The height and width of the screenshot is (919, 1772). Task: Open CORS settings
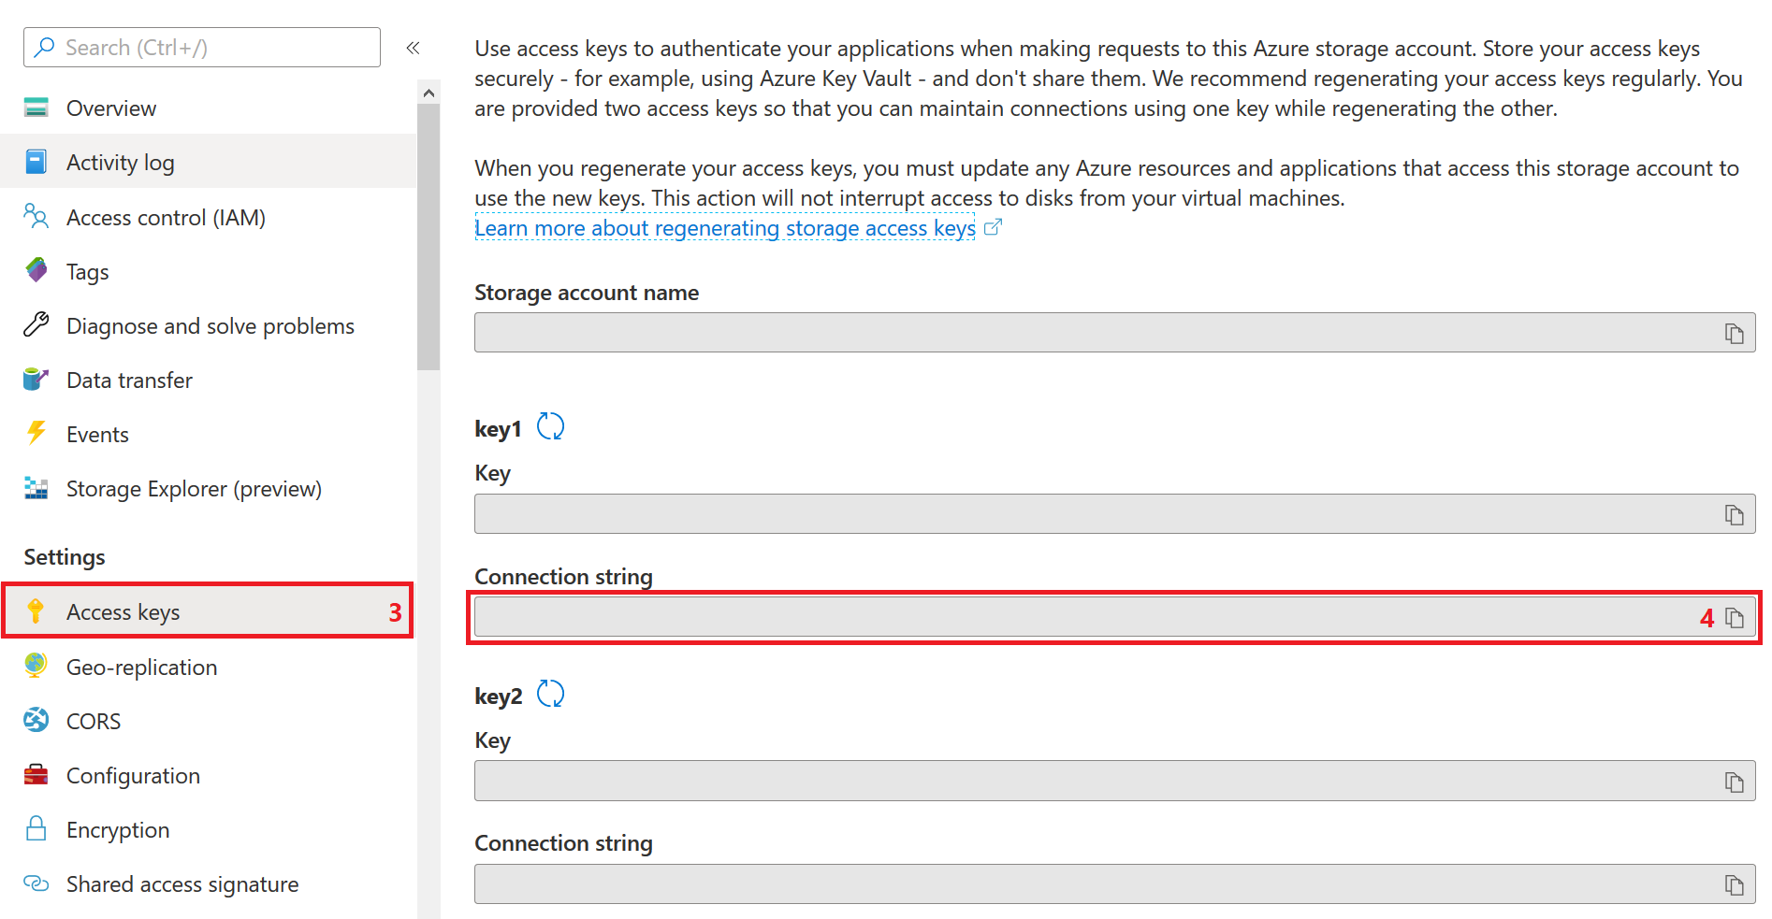(x=209, y=721)
